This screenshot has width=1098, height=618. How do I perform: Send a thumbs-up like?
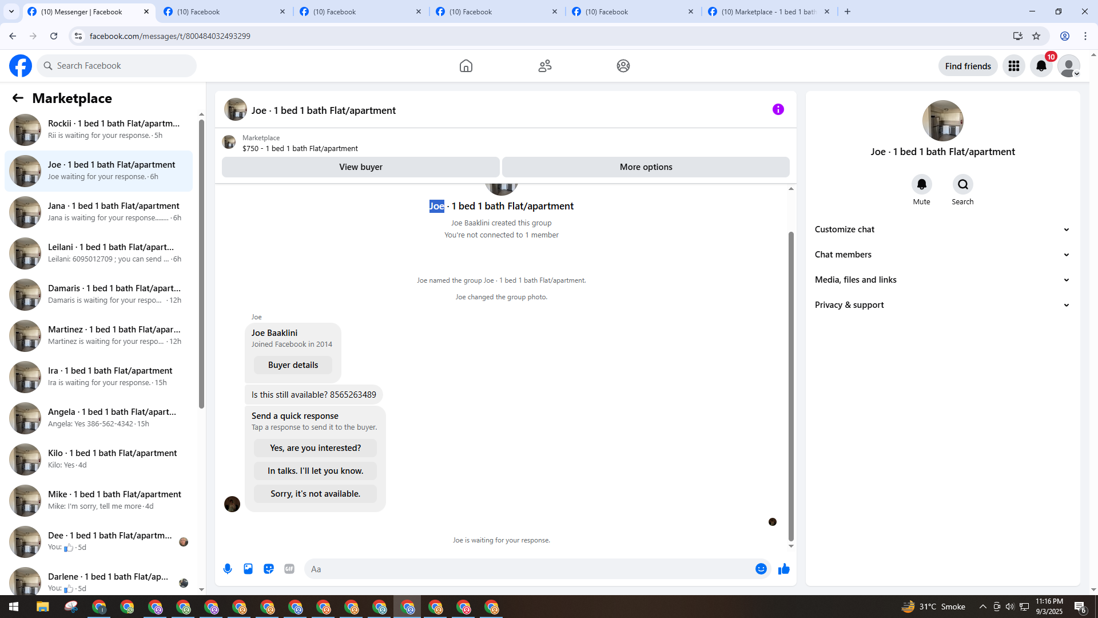pyautogui.click(x=784, y=569)
